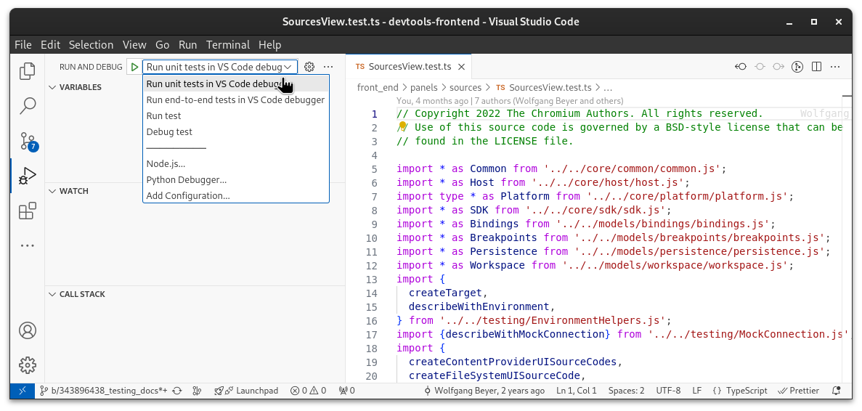Open the Explorer view in activity bar
The height and width of the screenshot is (411, 862).
28,70
